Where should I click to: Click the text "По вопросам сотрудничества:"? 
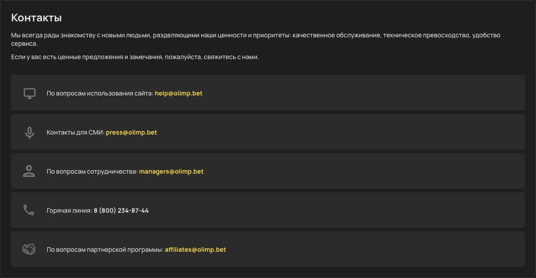click(92, 172)
